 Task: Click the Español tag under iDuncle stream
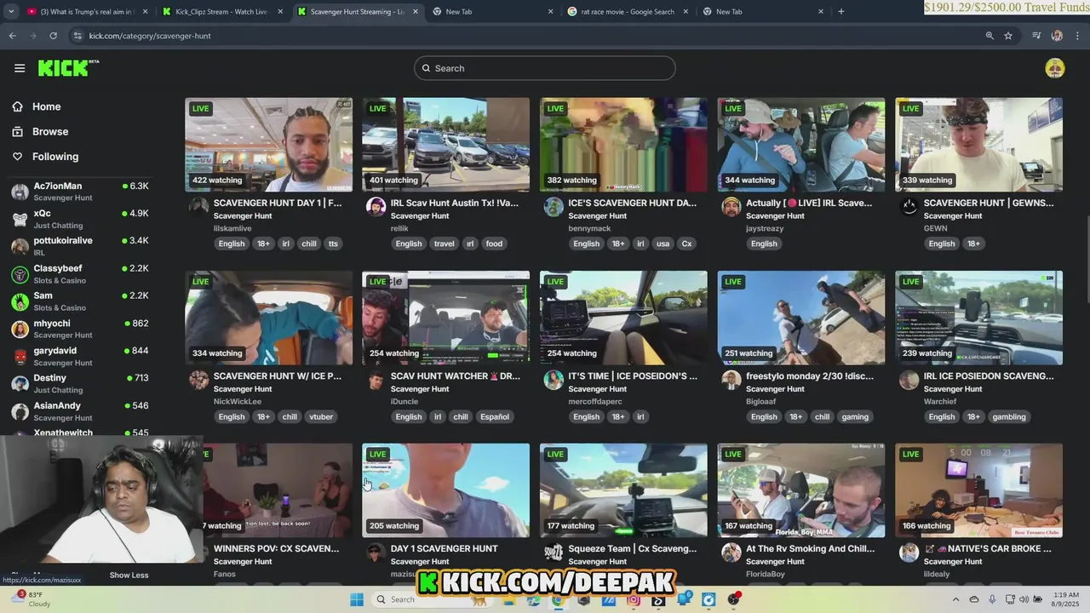point(495,416)
